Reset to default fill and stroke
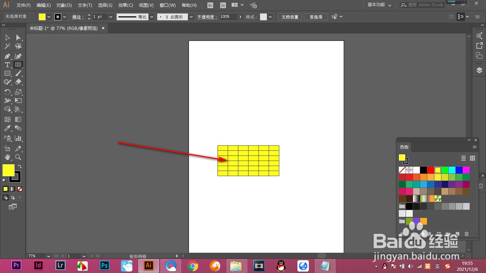This screenshot has height=273, width=486. [x=4, y=181]
